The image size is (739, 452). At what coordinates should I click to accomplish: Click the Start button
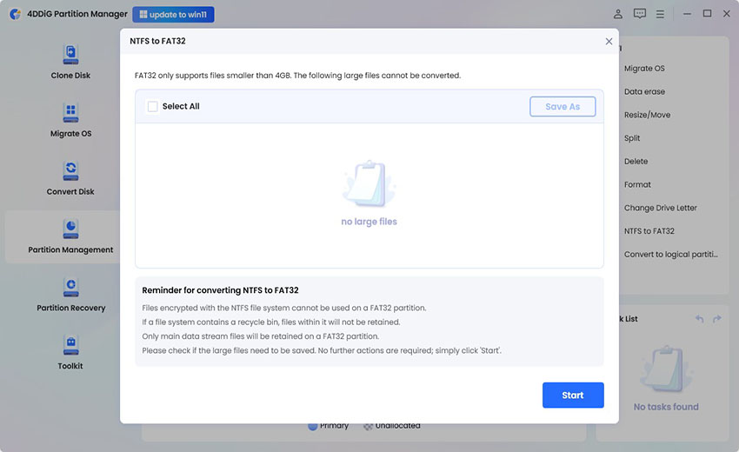pyautogui.click(x=573, y=395)
